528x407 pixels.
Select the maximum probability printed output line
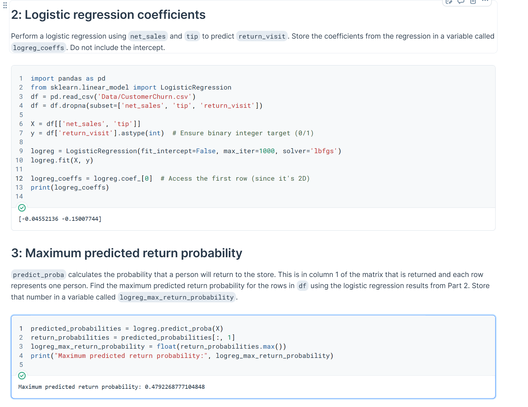[111, 387]
